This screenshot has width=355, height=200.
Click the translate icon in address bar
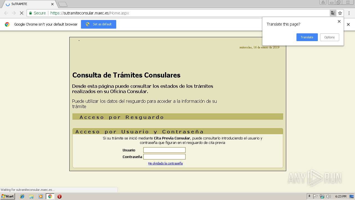(333, 13)
